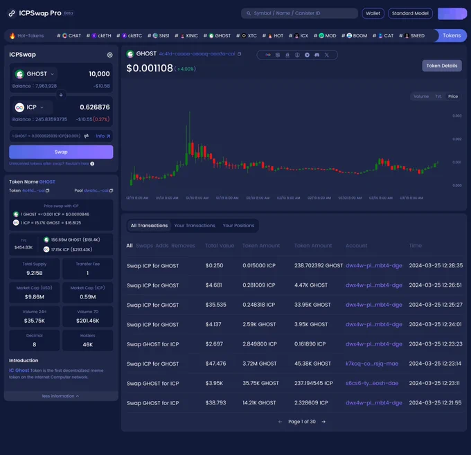Go to the next transactions page arrow
The width and height of the screenshot is (471, 455).
[x=323, y=422]
